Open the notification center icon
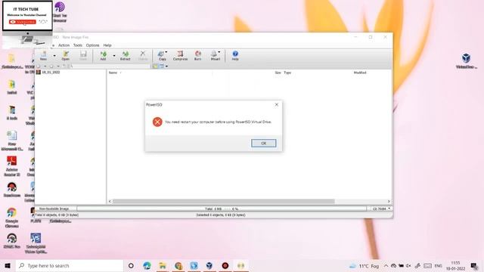Image resolution: width=484 pixels, height=272 pixels. click(474, 265)
